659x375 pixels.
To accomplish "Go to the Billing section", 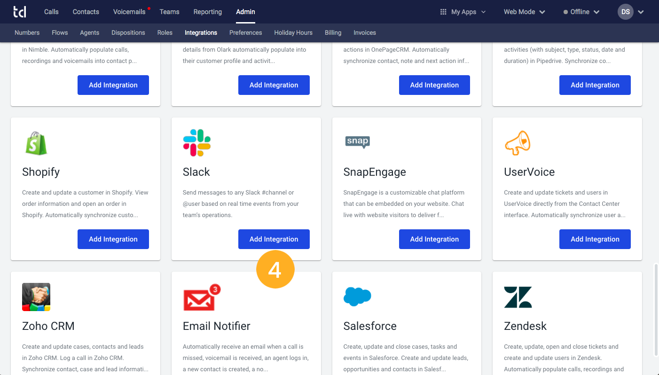I will 333,33.
